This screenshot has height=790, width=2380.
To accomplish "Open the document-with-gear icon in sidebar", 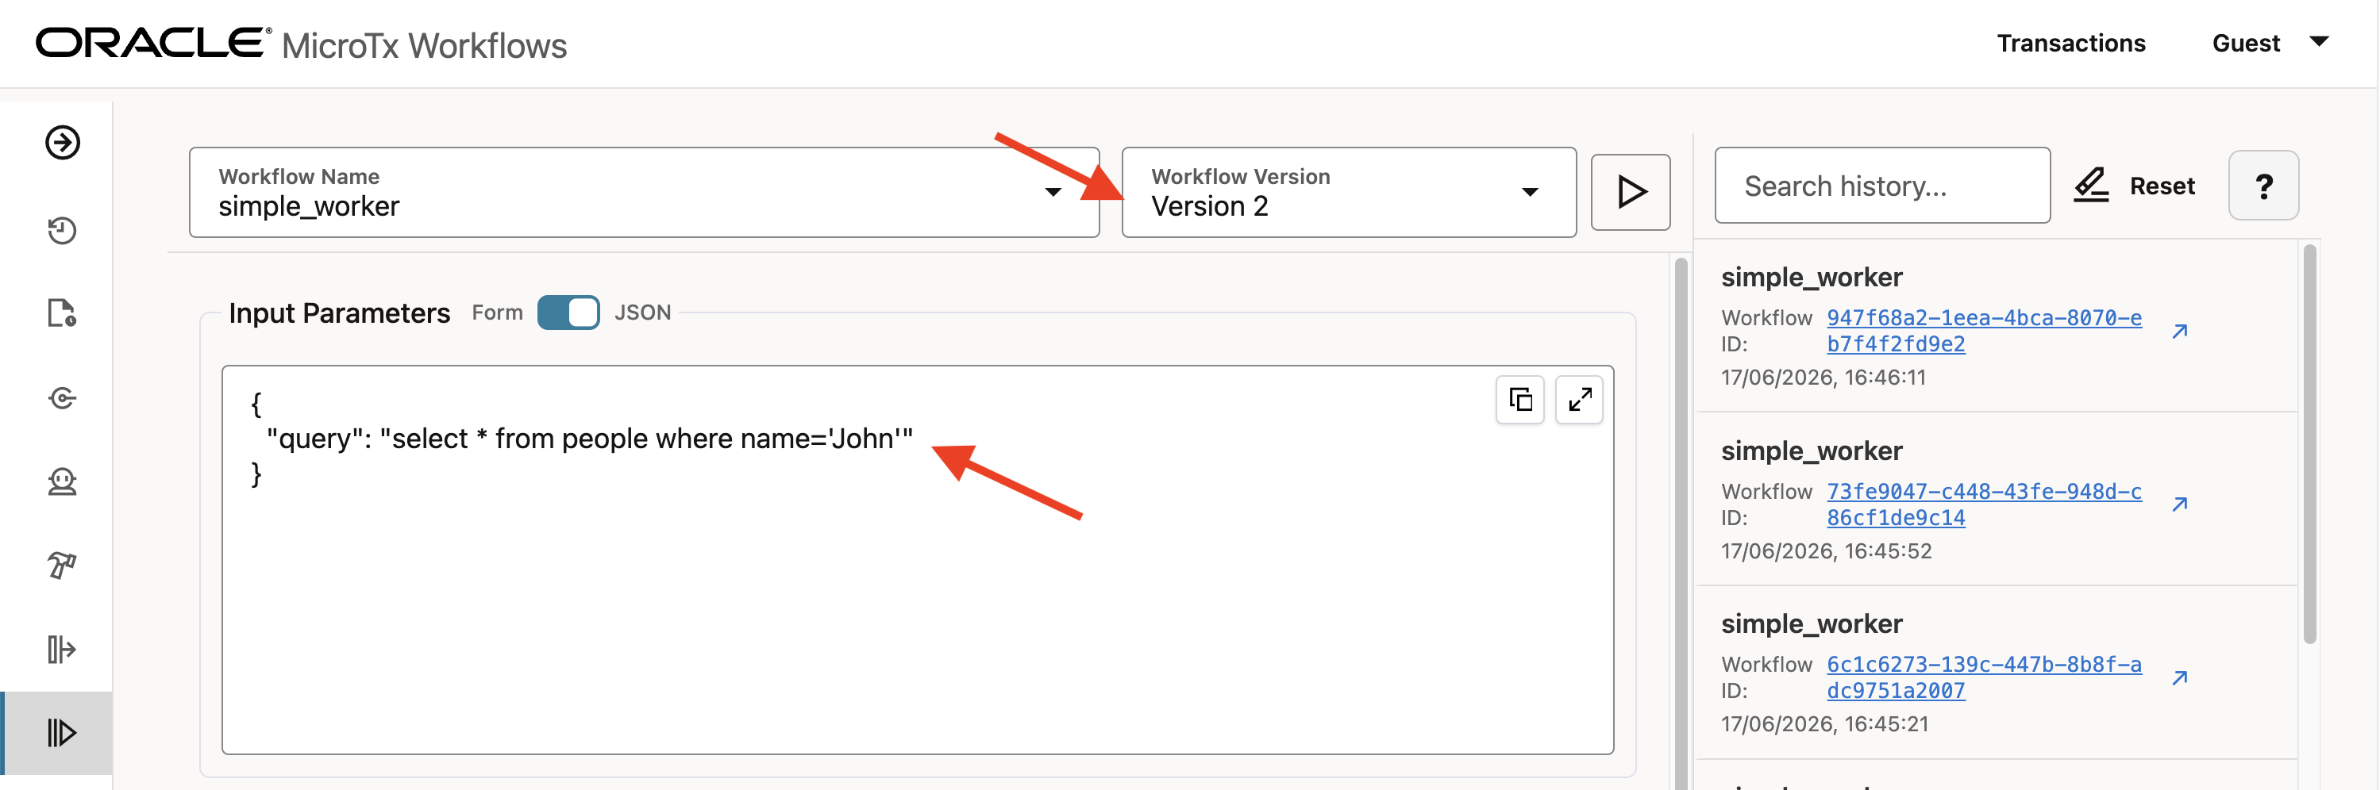I will coord(62,314).
